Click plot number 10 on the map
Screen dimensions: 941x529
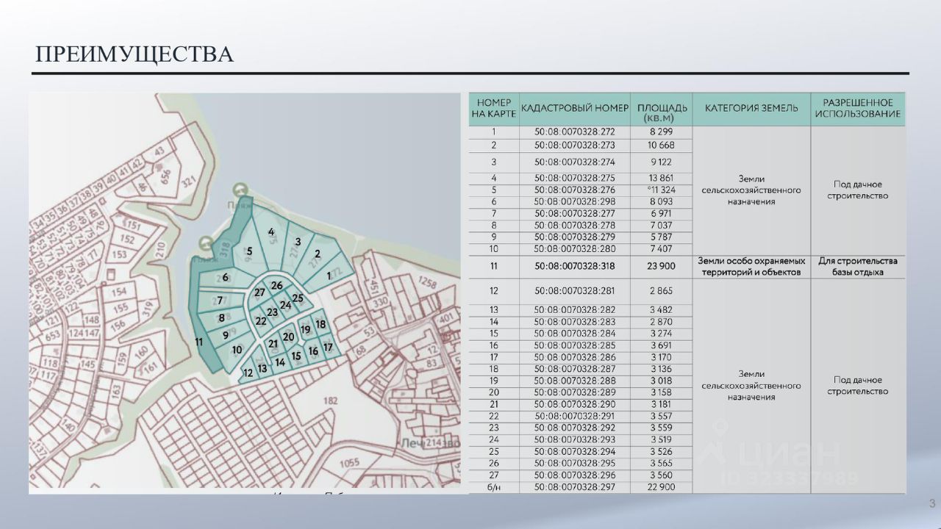click(x=237, y=350)
